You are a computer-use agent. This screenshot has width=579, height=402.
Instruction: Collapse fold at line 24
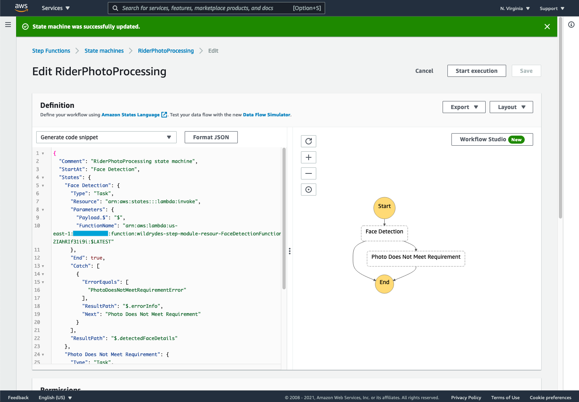point(43,355)
